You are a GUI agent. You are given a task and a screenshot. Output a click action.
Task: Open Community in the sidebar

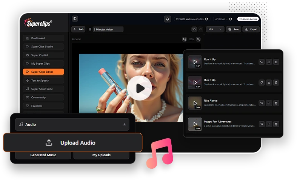[x=43, y=98]
